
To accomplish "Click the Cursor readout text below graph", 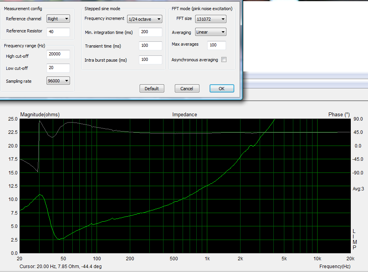I will (61, 267).
